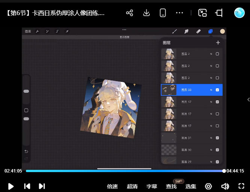Click the total duration 04:44:15
Image resolution: width=250 pixels, height=192 pixels.
(x=235, y=171)
